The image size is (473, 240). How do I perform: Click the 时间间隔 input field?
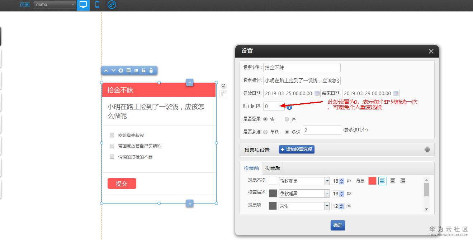click(274, 106)
